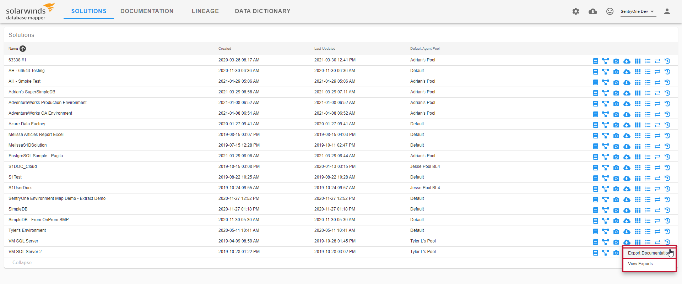
Task: Click history clock icon for 63338 #1
Action: click(667, 61)
